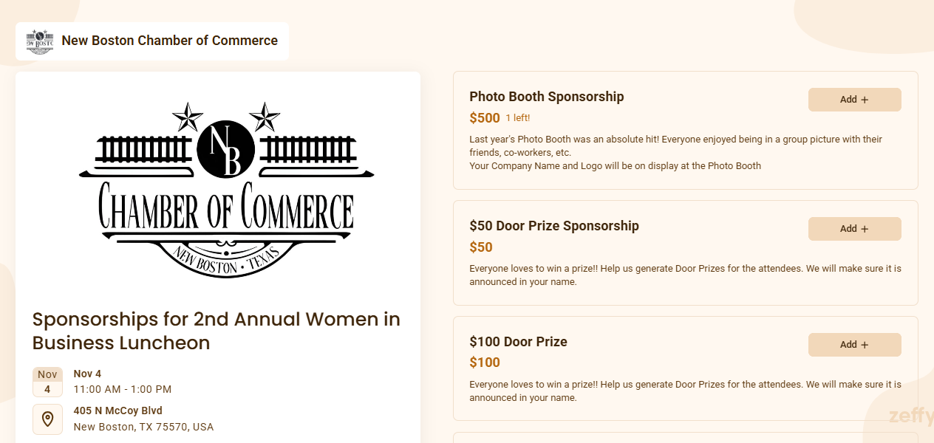The height and width of the screenshot is (443, 934).
Task: Click the New Boston, TX 75570 text
Action: click(143, 427)
